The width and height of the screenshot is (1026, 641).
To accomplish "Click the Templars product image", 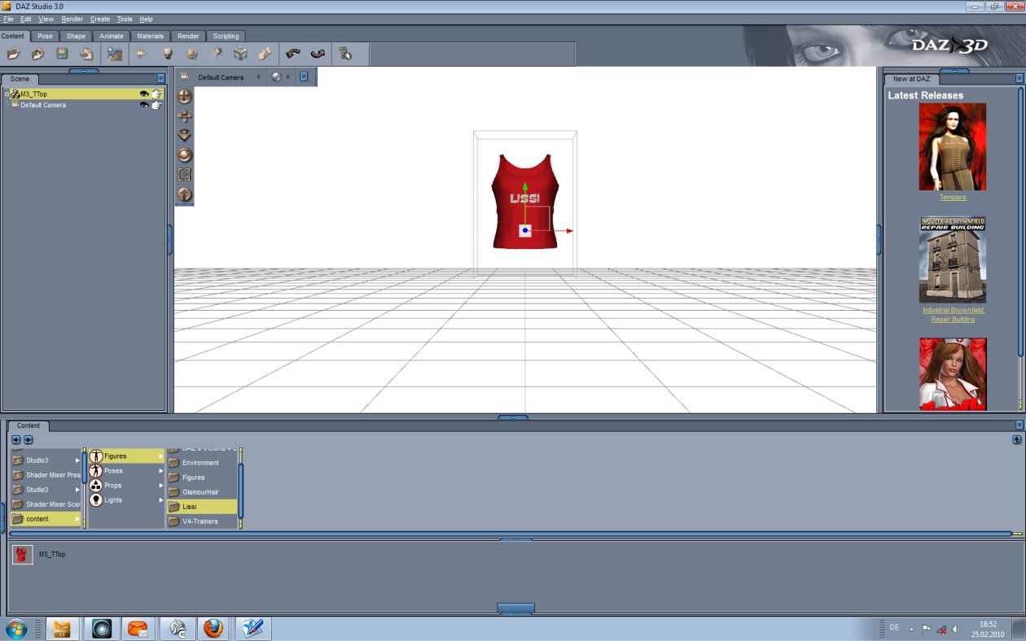I will tap(952, 146).
